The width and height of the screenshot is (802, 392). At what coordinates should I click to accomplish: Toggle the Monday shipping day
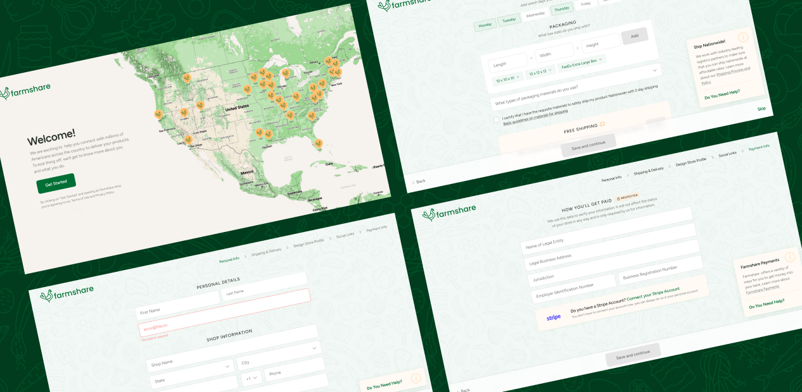(x=485, y=25)
